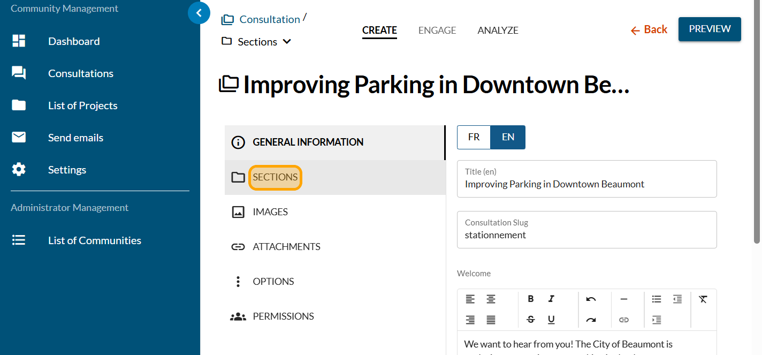Open the ANALYZE tab
The width and height of the screenshot is (762, 355).
tap(498, 31)
